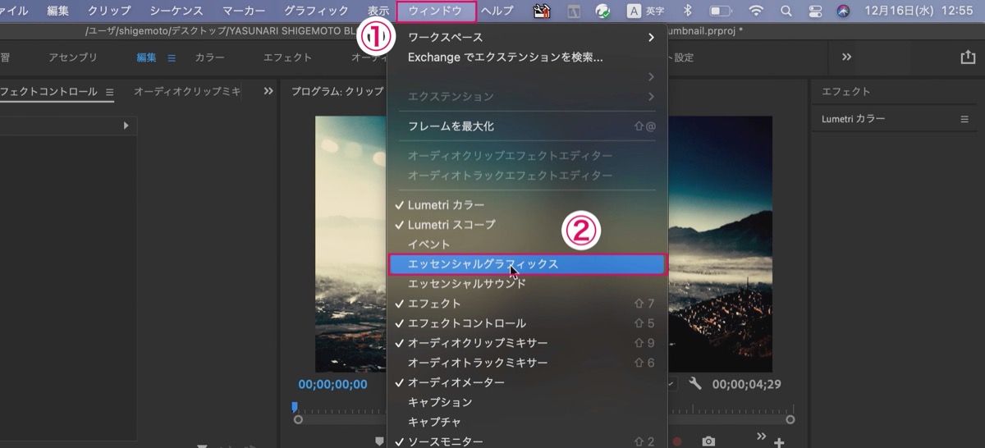
Task: Open the ヘルプ menu
Action: click(497, 11)
